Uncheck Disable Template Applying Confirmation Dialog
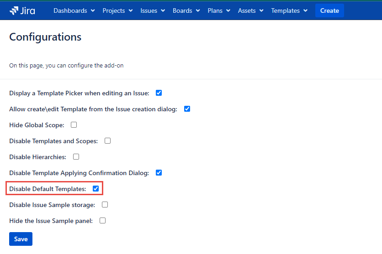Screen dimensions: 382x254 (x=159, y=173)
